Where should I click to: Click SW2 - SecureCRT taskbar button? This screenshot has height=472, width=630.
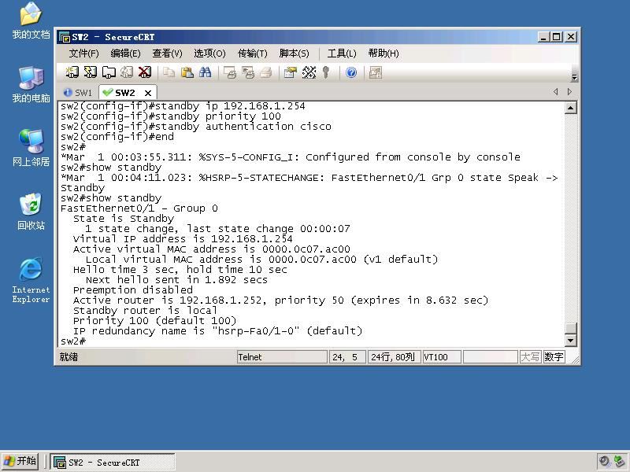click(113, 462)
